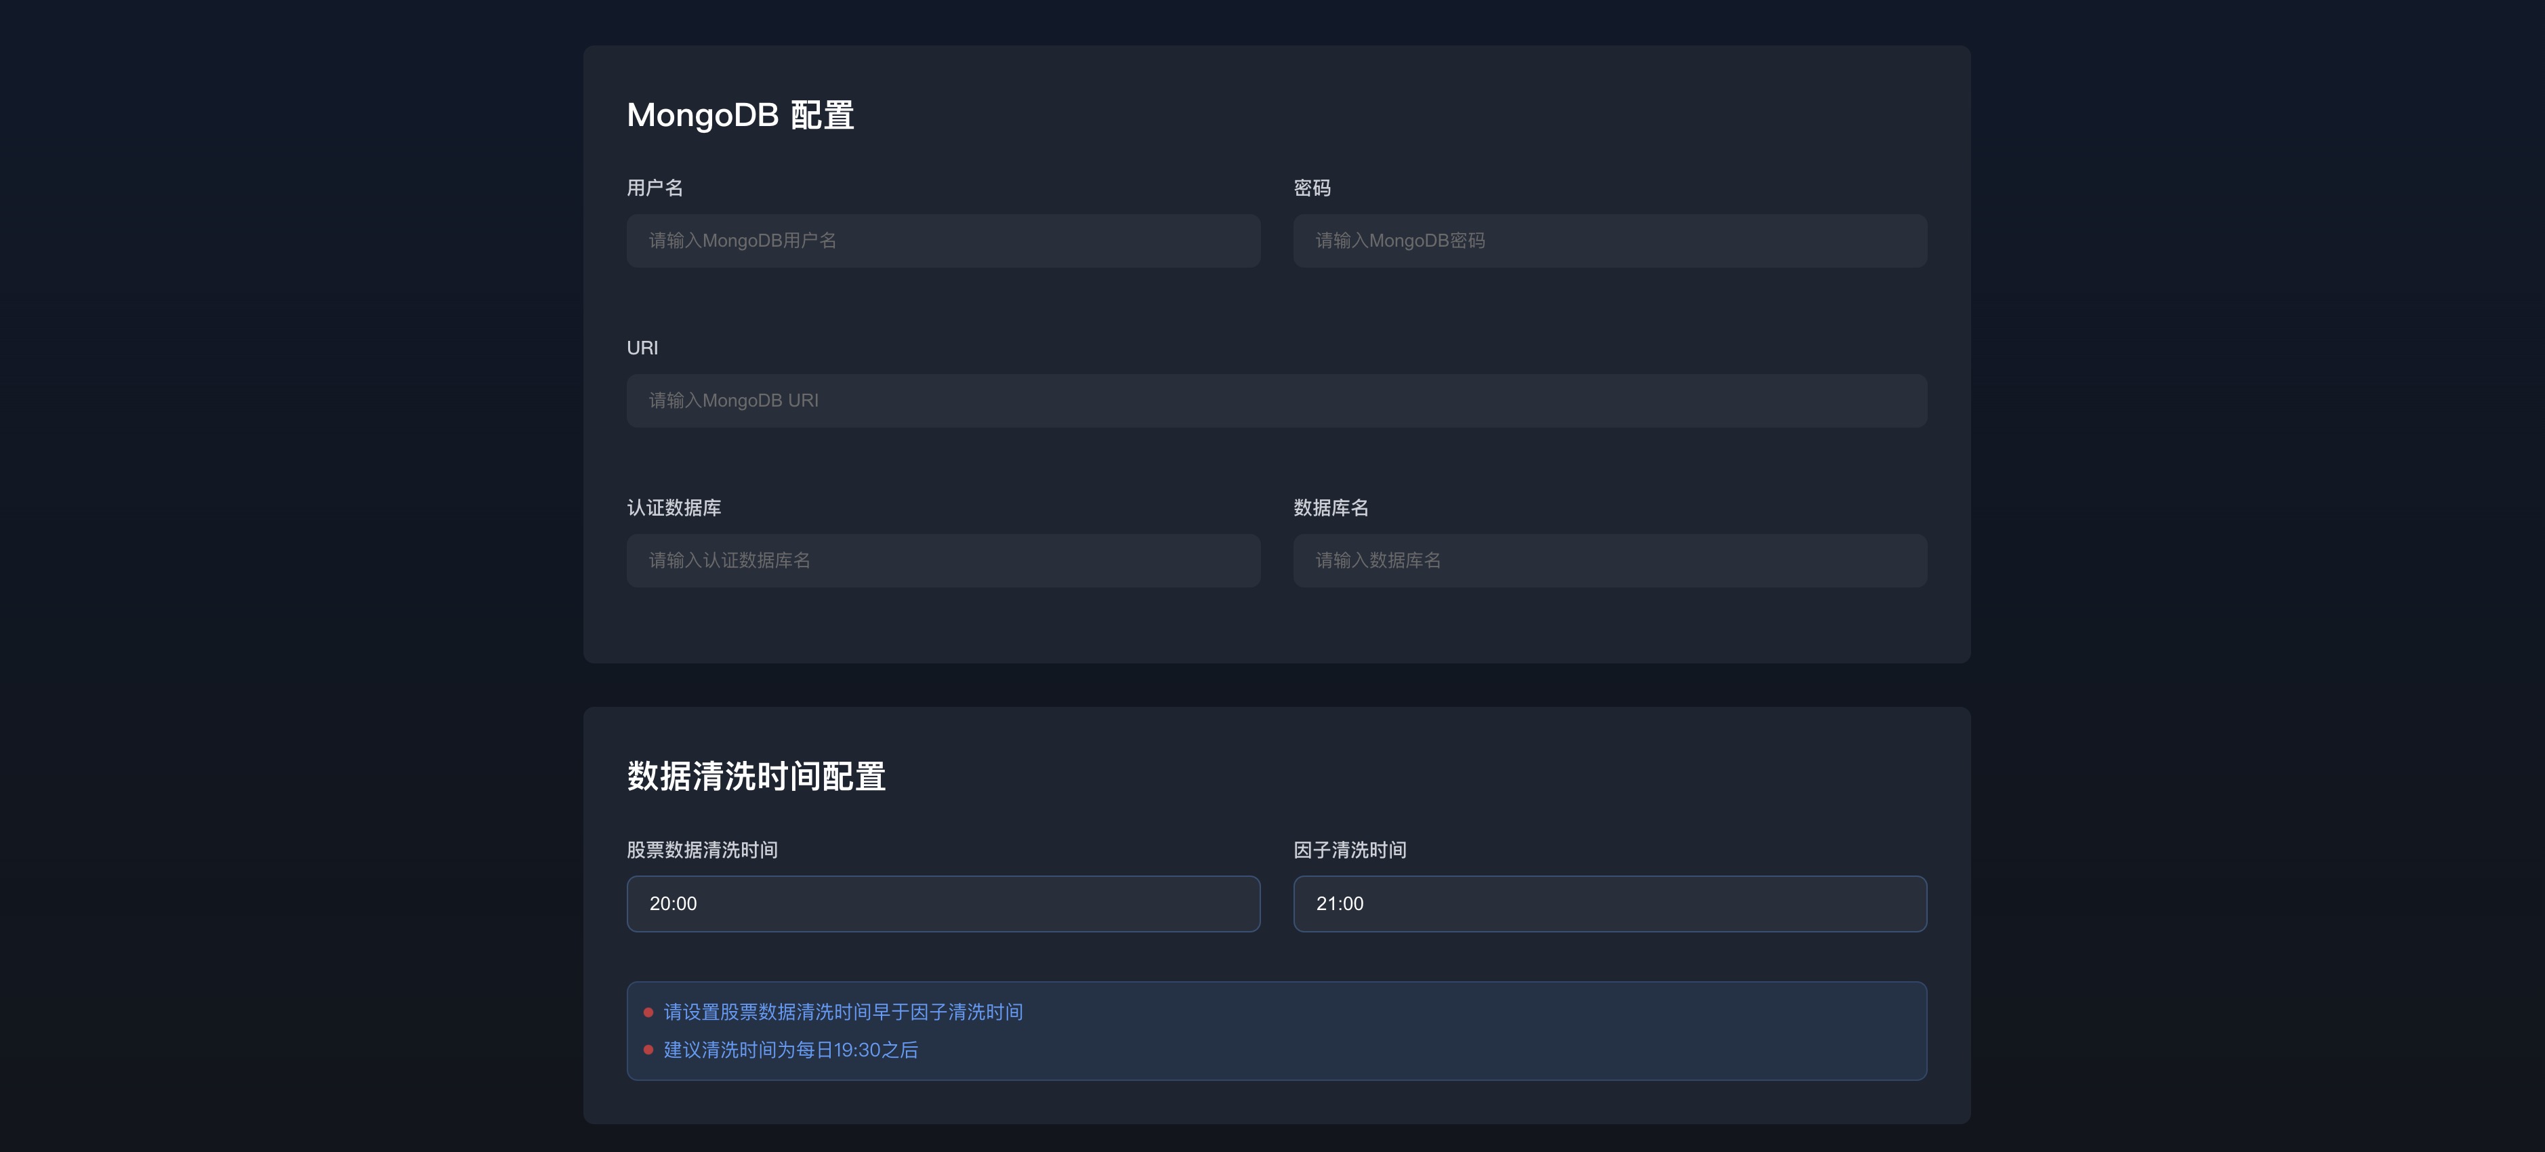Click the 认证数据库 input field

(x=943, y=560)
